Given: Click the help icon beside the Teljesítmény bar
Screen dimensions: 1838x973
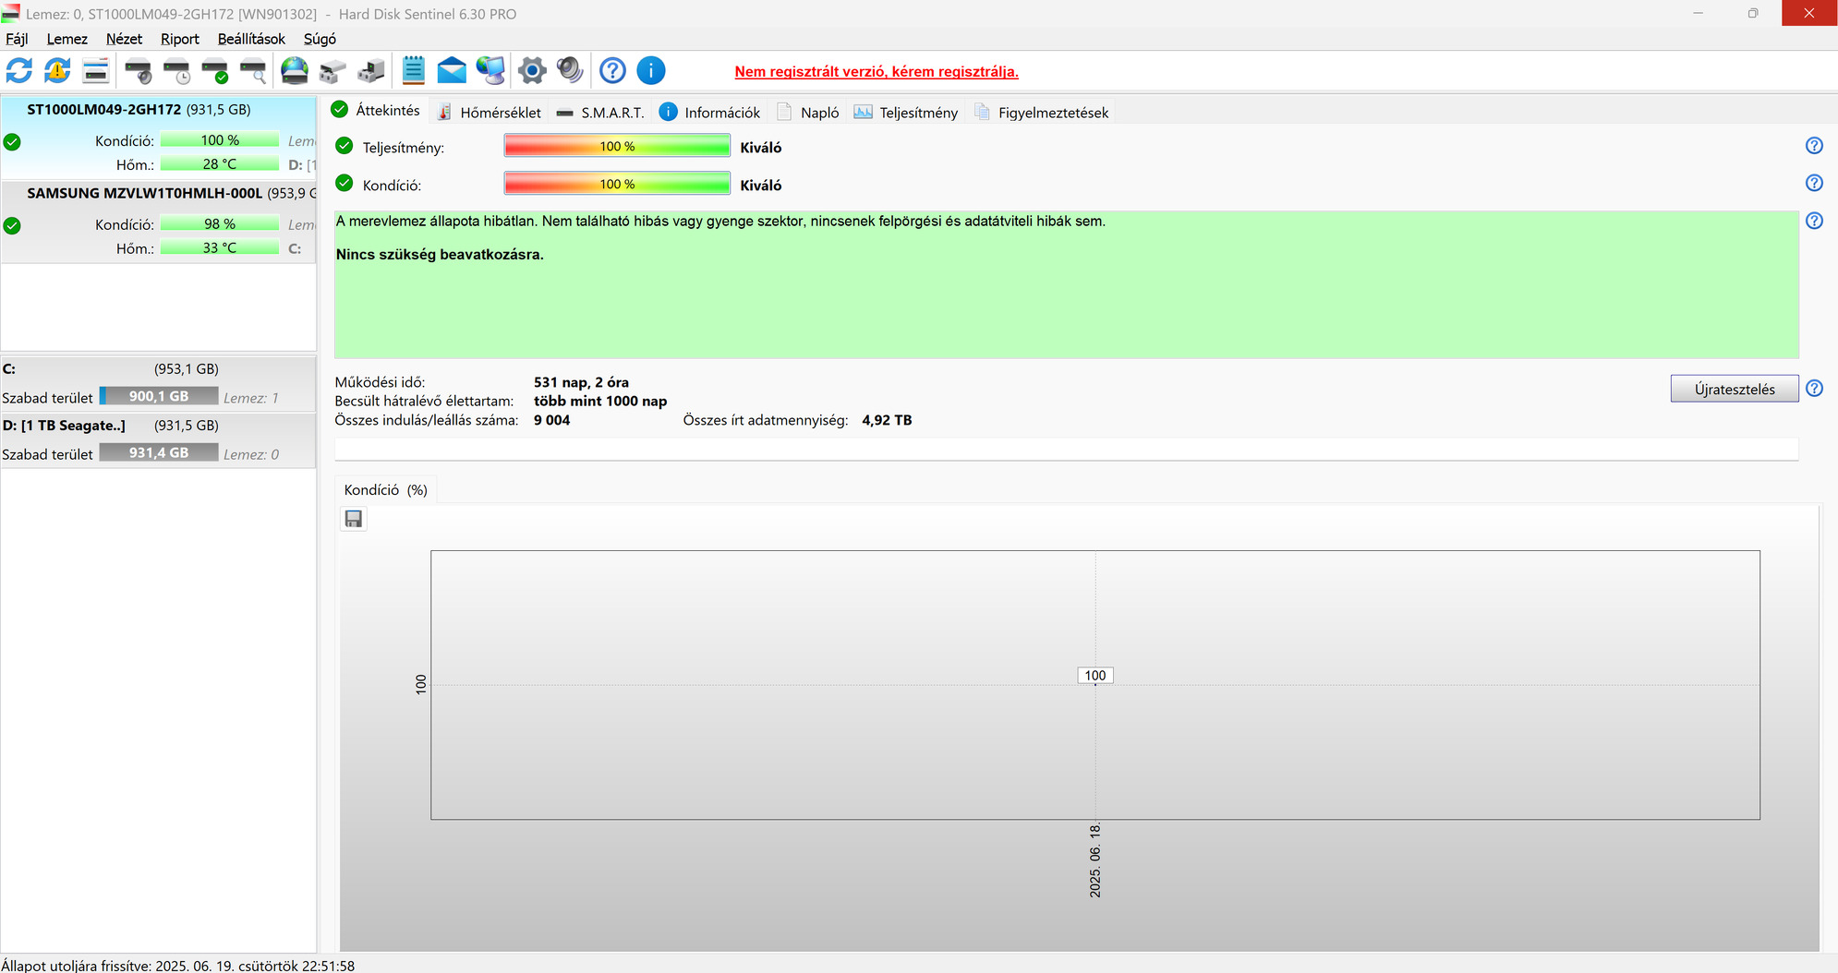Looking at the screenshot, I should (x=1814, y=146).
